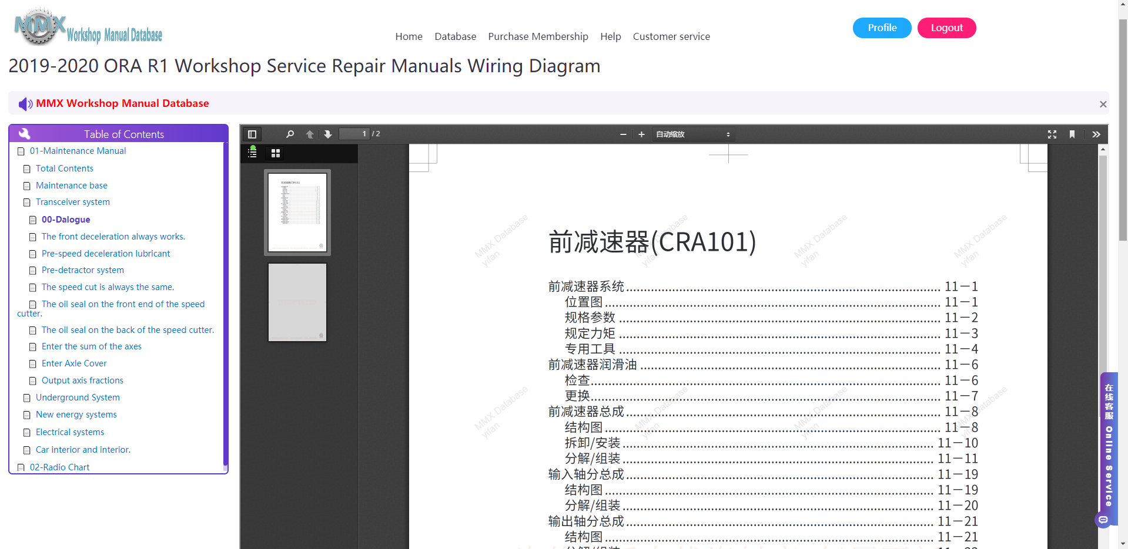Open The speed cut is always the same
The height and width of the screenshot is (549, 1128).
108,287
